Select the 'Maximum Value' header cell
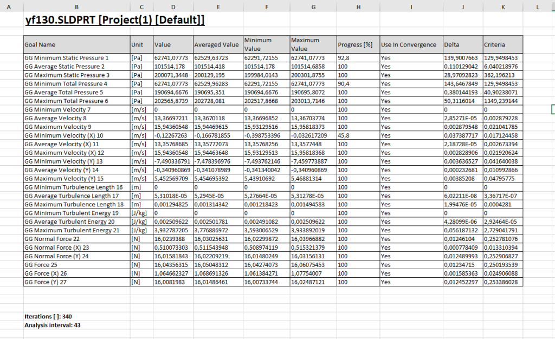This screenshot has width=555, height=339. coord(313,44)
